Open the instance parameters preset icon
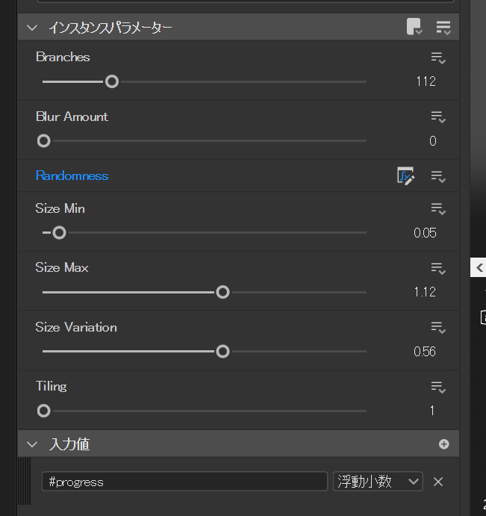This screenshot has height=516, width=486. (414, 28)
